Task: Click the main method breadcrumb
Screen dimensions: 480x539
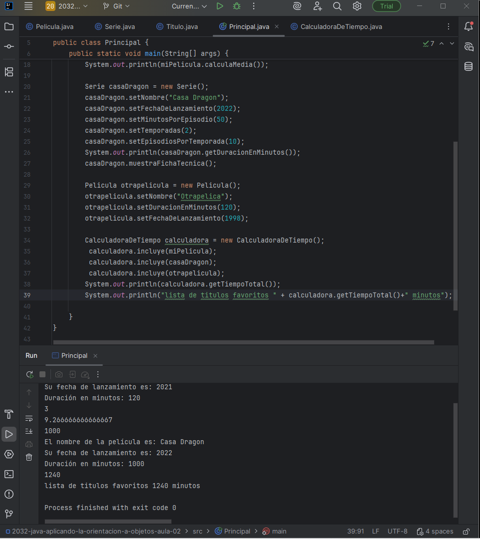Action: click(x=275, y=532)
